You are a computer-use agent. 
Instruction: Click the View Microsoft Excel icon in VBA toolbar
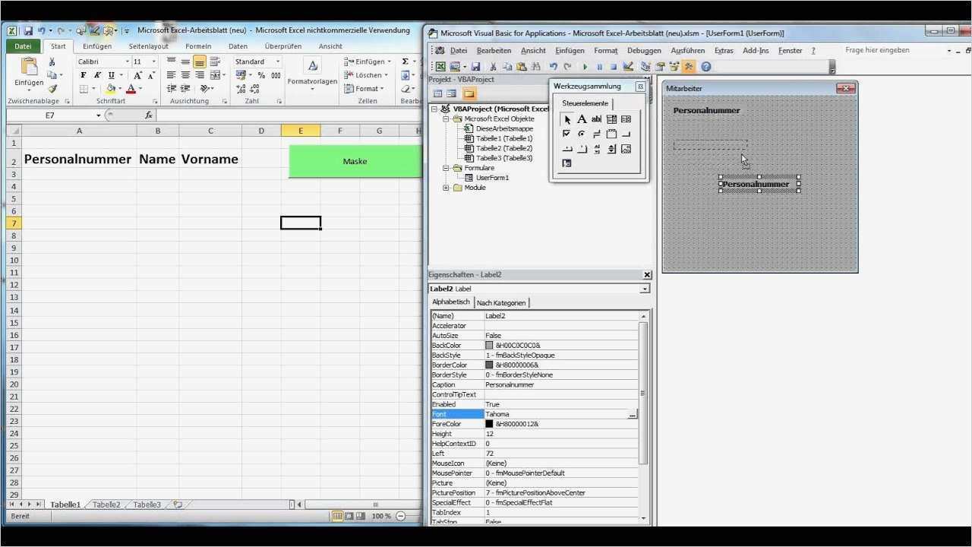[439, 67]
